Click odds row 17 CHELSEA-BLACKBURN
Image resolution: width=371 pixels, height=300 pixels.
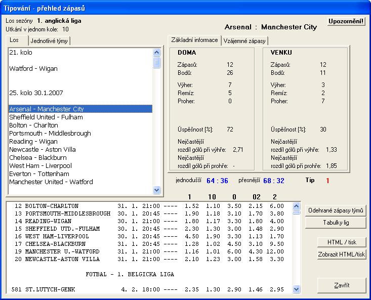tap(149, 244)
